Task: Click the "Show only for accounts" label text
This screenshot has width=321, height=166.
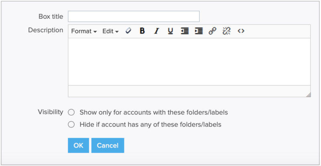Action: (x=156, y=112)
